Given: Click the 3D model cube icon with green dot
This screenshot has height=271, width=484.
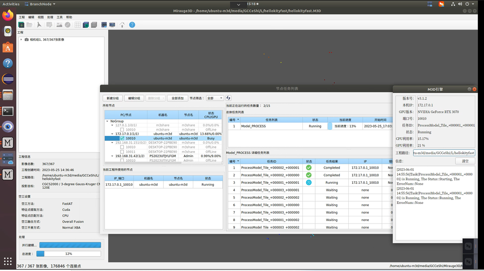Looking at the screenshot, I should (86, 25).
